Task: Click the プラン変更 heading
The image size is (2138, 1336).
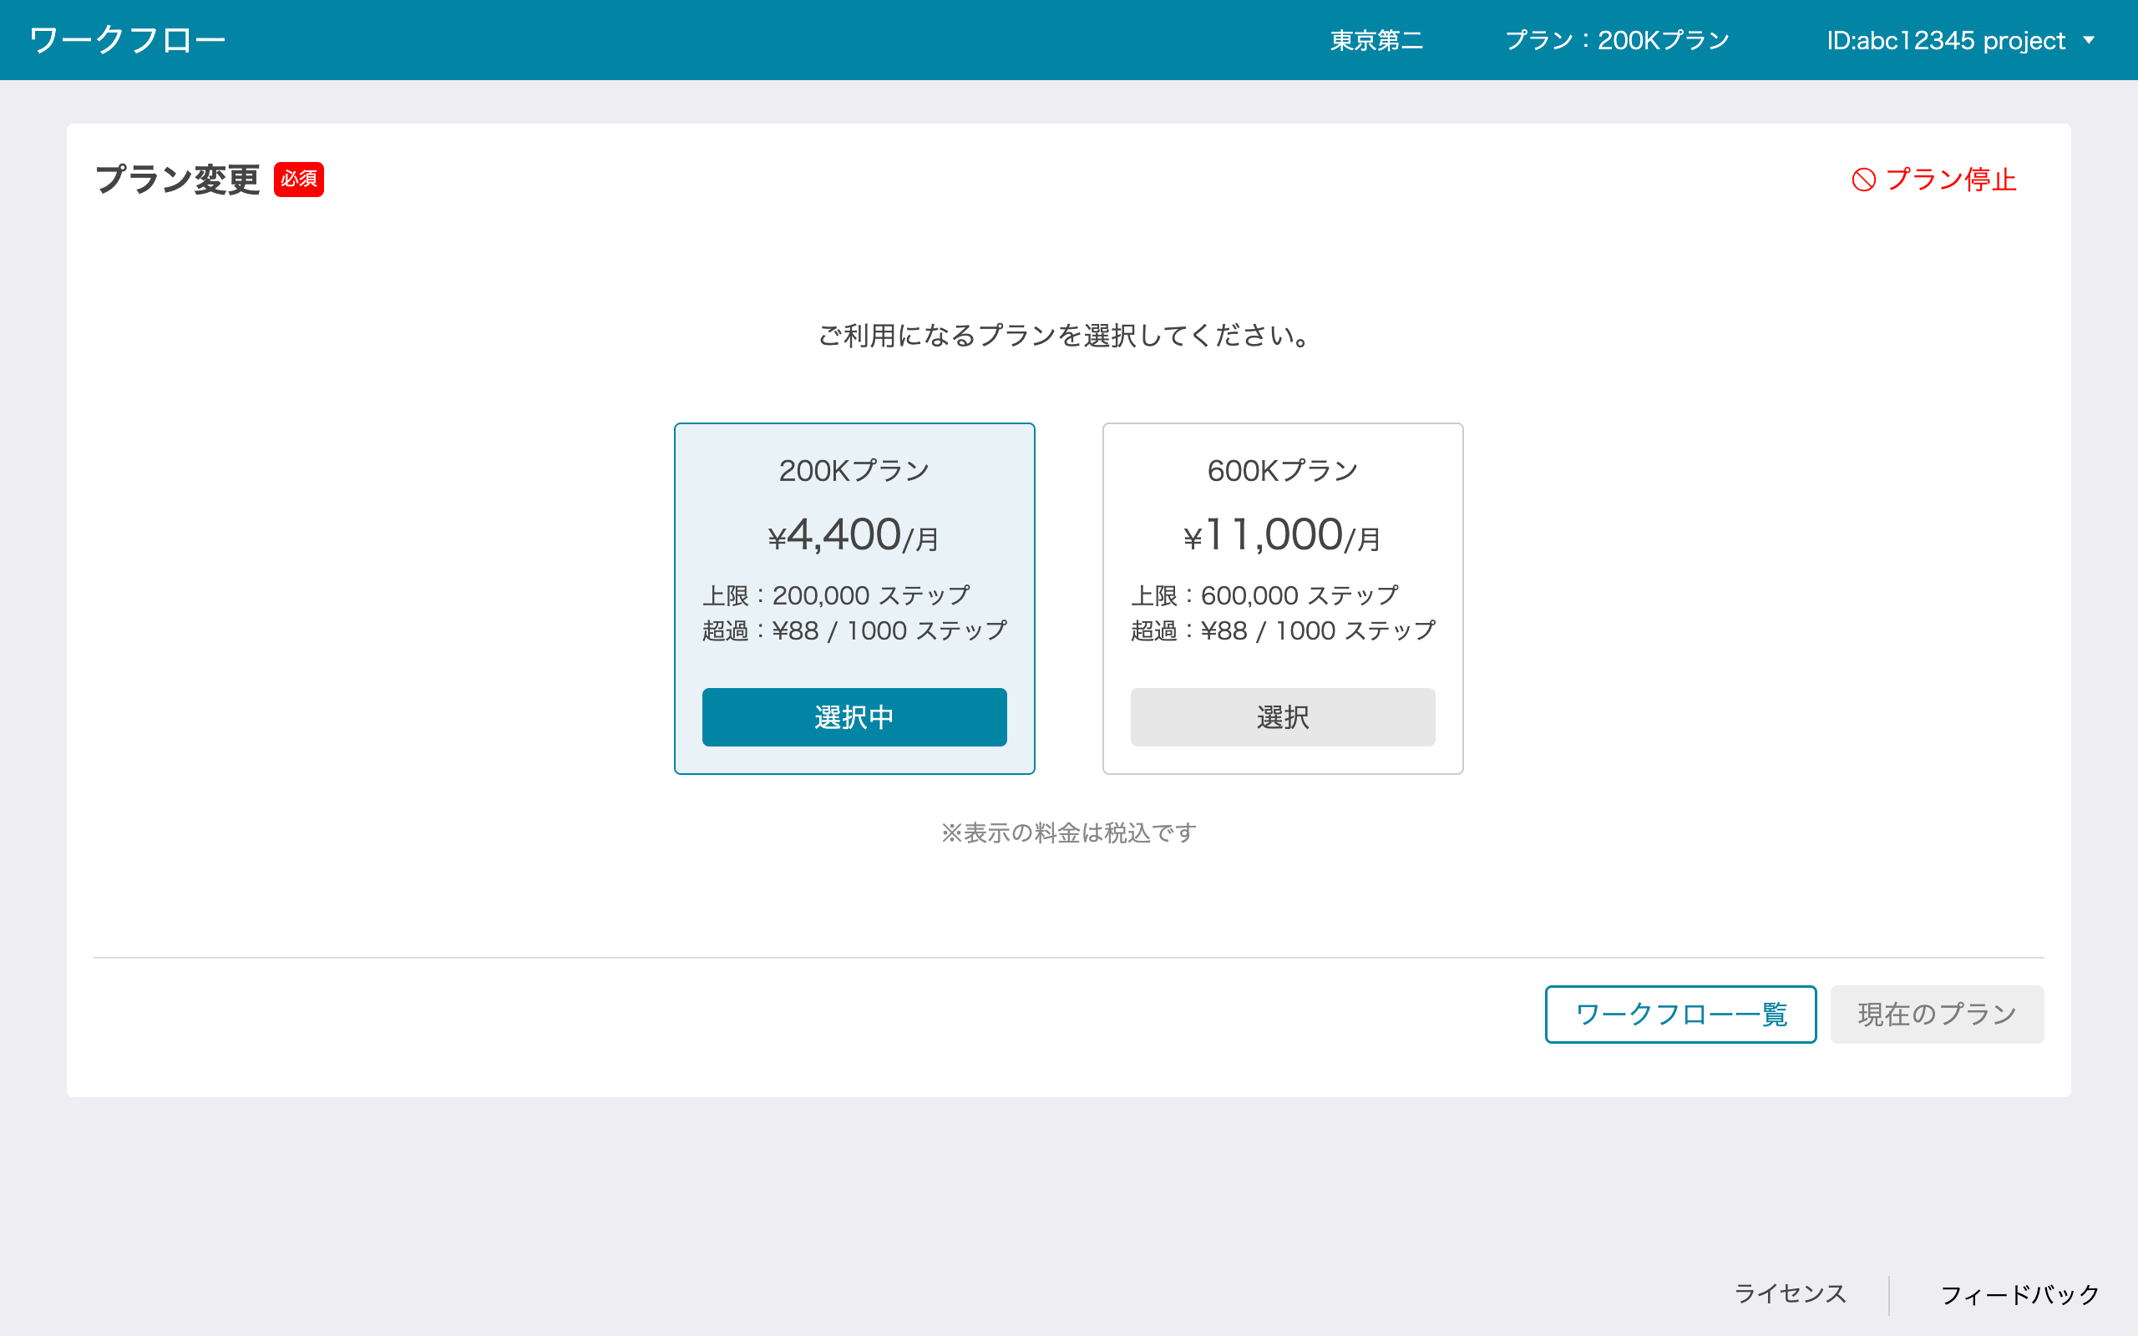Action: [177, 180]
